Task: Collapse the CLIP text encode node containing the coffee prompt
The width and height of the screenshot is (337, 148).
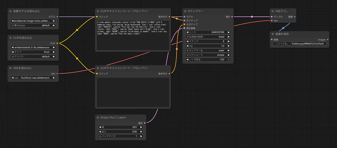Action: pyautogui.click(x=98, y=11)
